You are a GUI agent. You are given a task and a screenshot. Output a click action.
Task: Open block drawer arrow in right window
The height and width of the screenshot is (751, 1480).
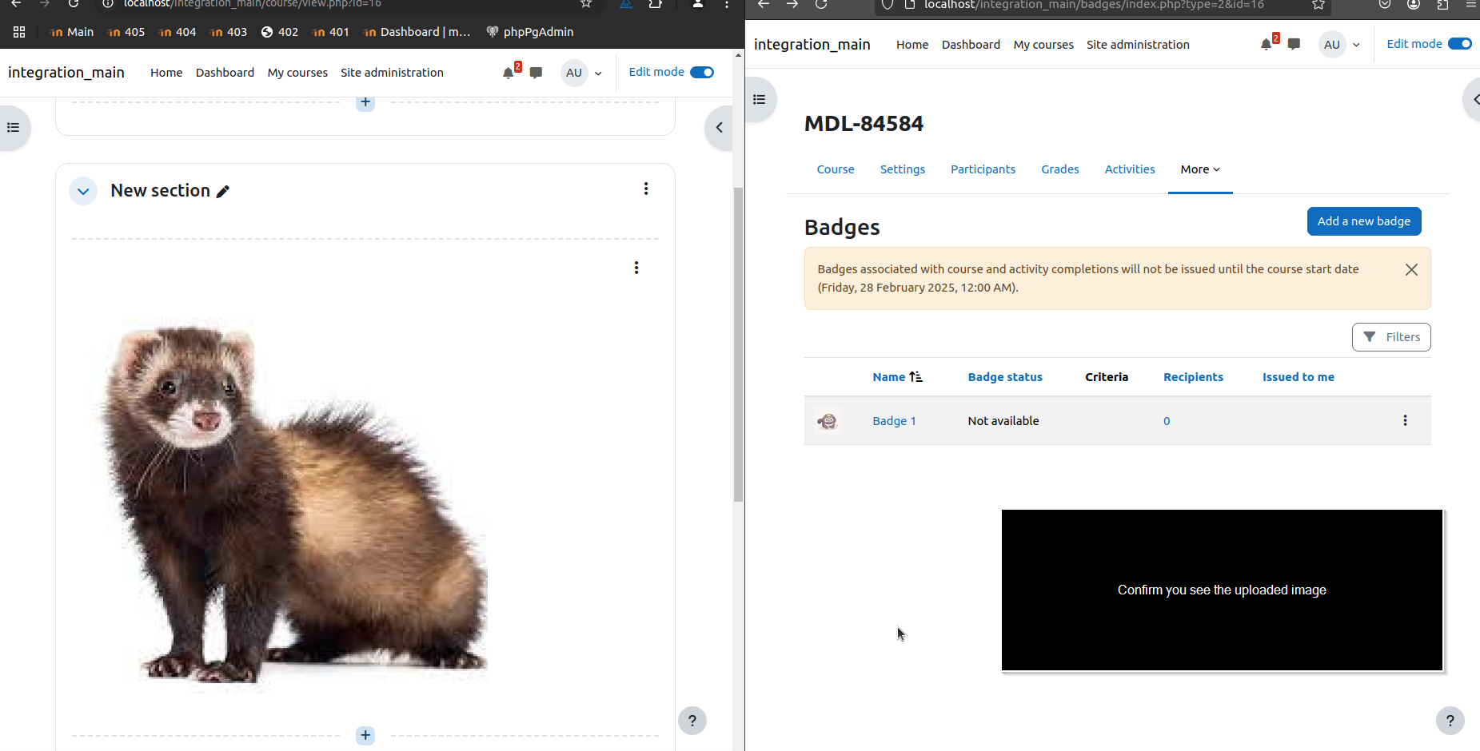pos(1473,100)
